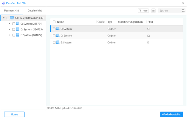Click the PassFab FixUWin logo icon
The width and height of the screenshot is (187, 119).
point(3,3)
